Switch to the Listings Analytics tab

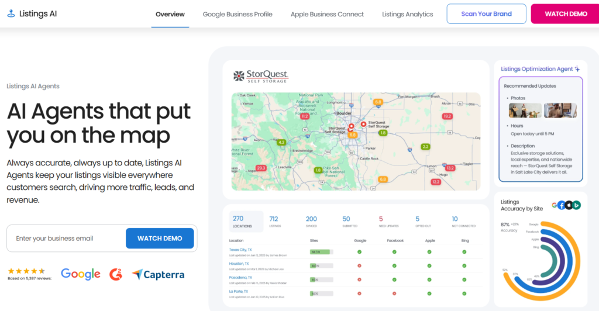[408, 14]
